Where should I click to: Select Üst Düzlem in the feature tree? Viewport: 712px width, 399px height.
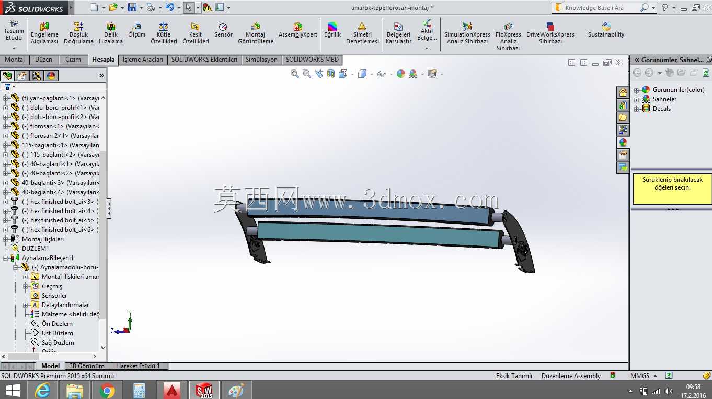(x=58, y=333)
